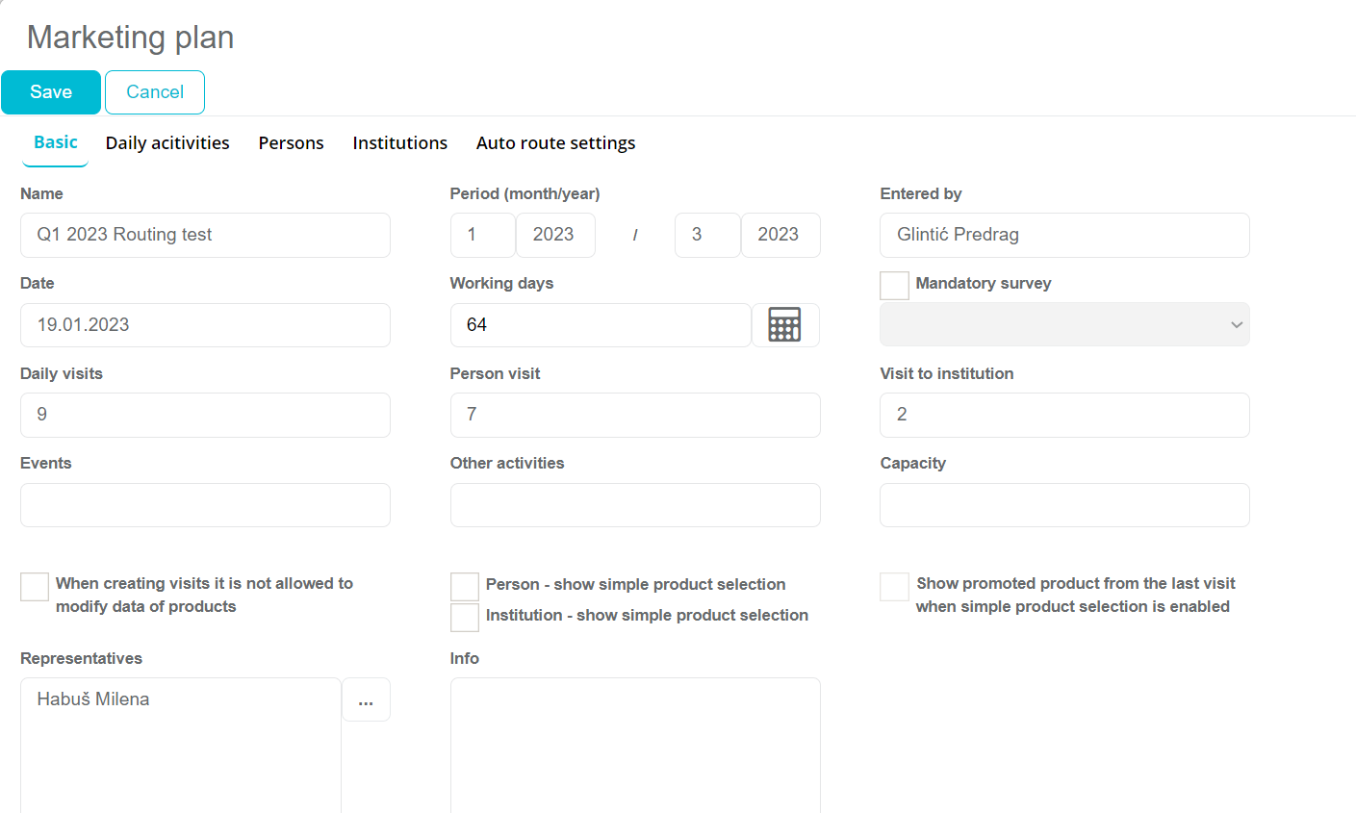Check Person - show simple product selection

pos(465,586)
